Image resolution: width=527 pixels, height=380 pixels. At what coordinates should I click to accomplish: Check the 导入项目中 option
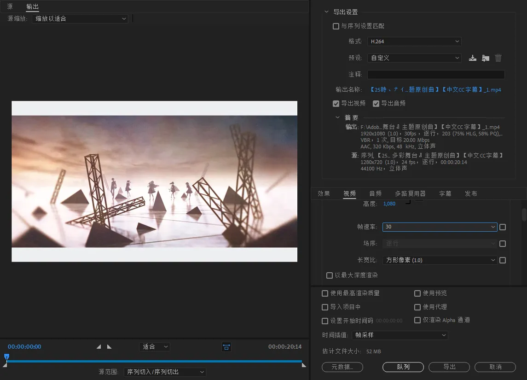(324, 307)
